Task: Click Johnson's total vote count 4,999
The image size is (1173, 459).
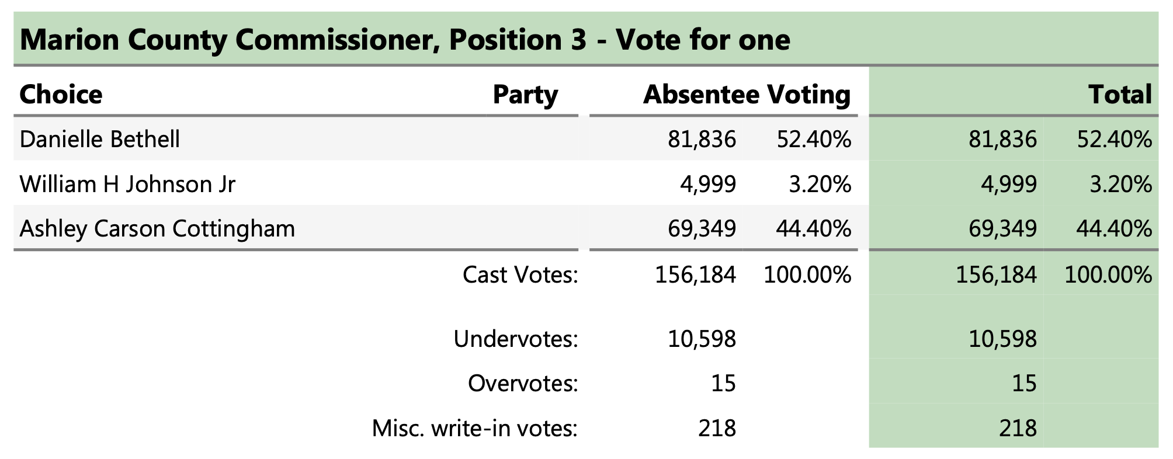Action: 1009,184
